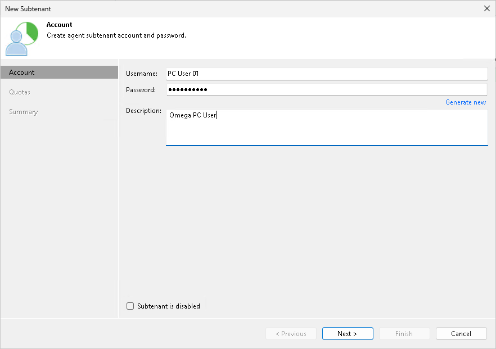Select the Quotas step
The image size is (496, 349).
pyautogui.click(x=20, y=92)
